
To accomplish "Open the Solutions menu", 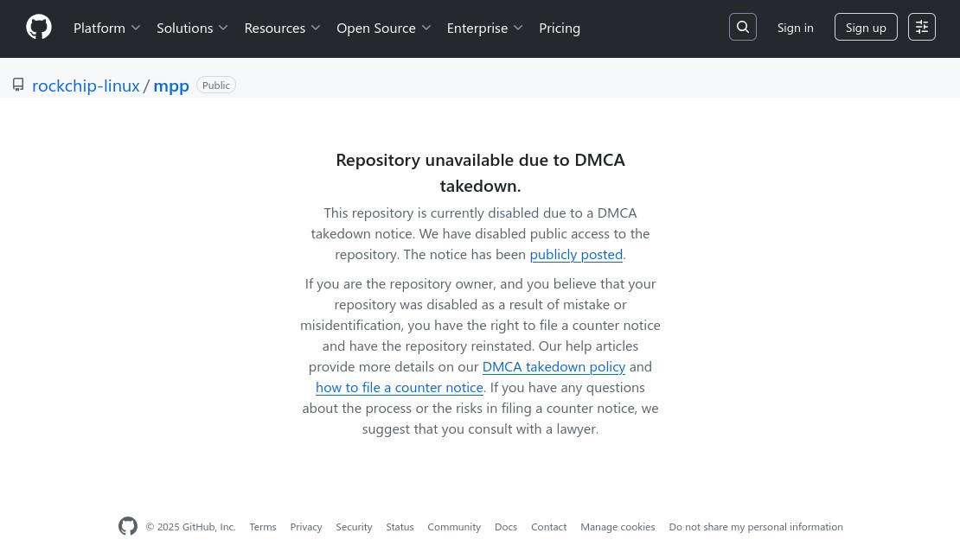I will 192,27.
